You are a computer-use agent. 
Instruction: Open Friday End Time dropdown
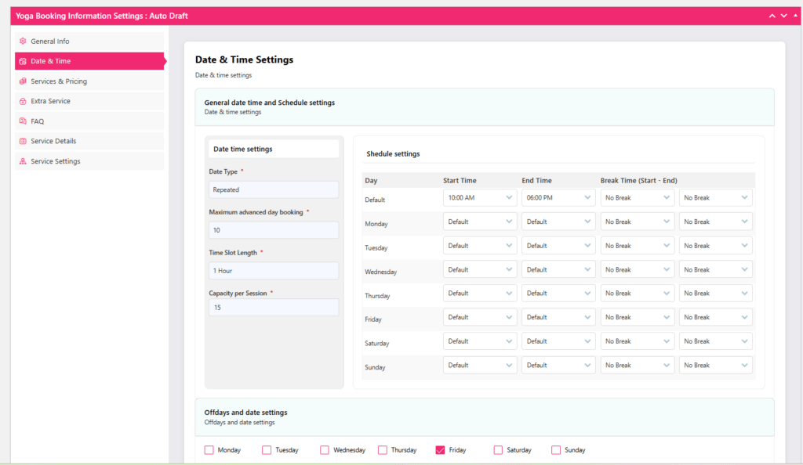(x=558, y=317)
